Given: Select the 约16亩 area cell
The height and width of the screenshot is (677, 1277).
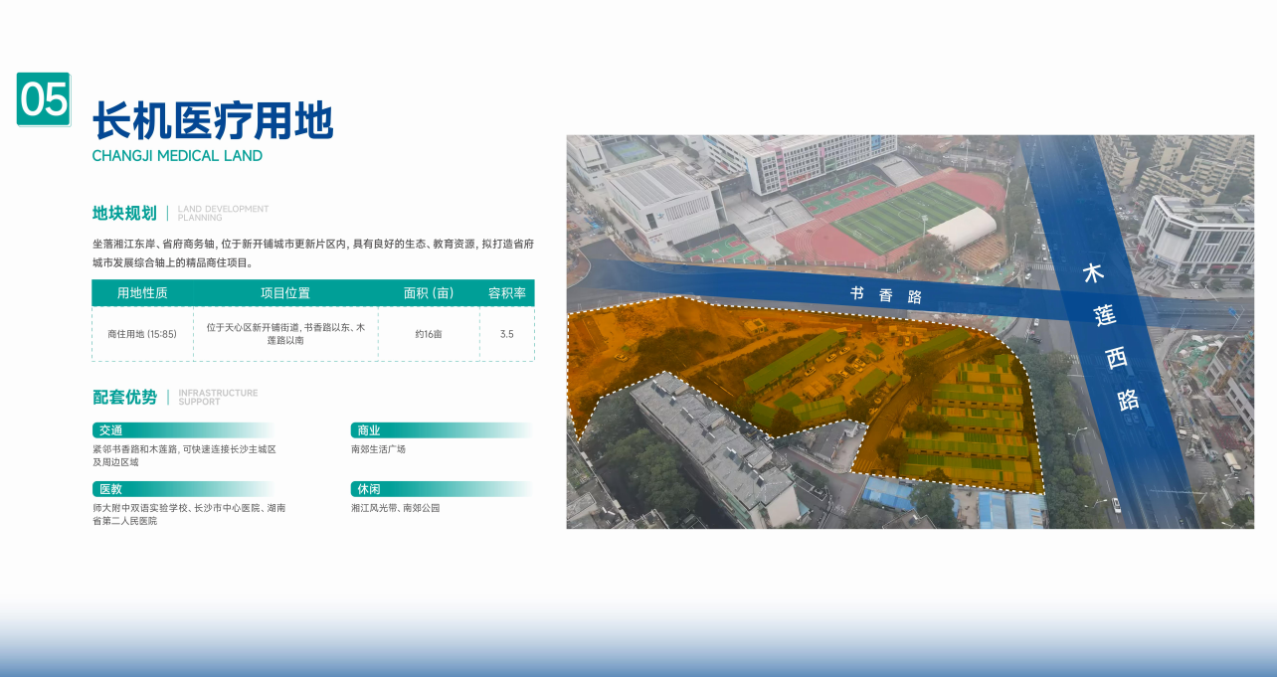Looking at the screenshot, I should click(429, 334).
